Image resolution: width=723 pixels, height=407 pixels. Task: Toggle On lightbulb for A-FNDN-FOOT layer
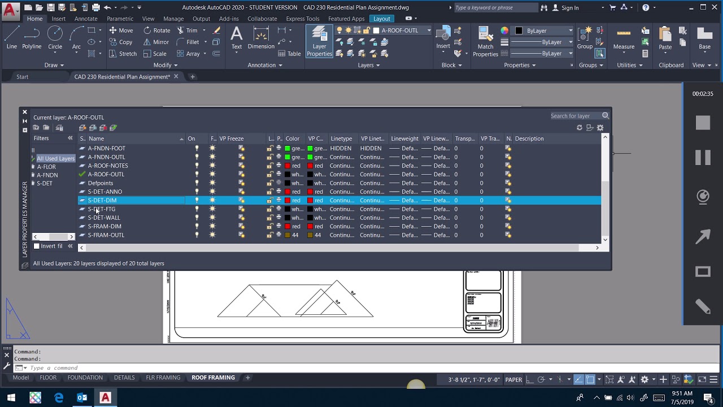(197, 148)
